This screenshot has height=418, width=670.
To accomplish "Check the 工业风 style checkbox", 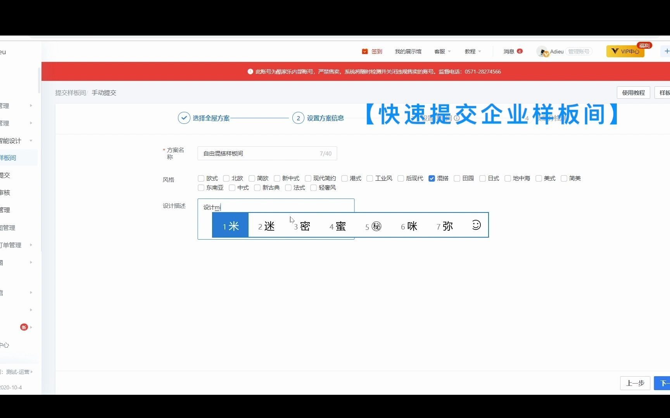I will (370, 178).
